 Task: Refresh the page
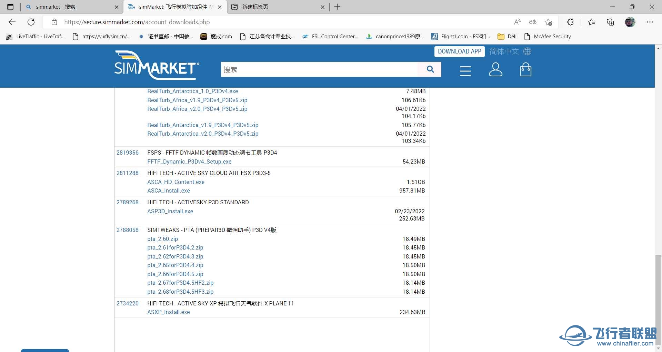(x=31, y=22)
